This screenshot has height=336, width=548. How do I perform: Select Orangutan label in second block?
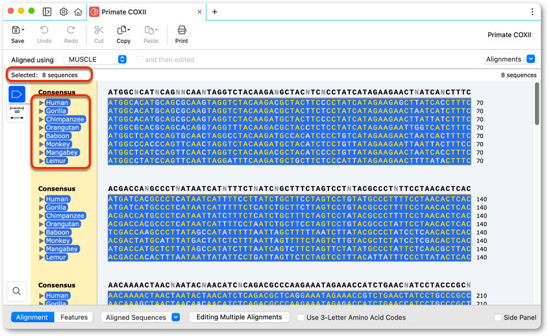(62, 224)
